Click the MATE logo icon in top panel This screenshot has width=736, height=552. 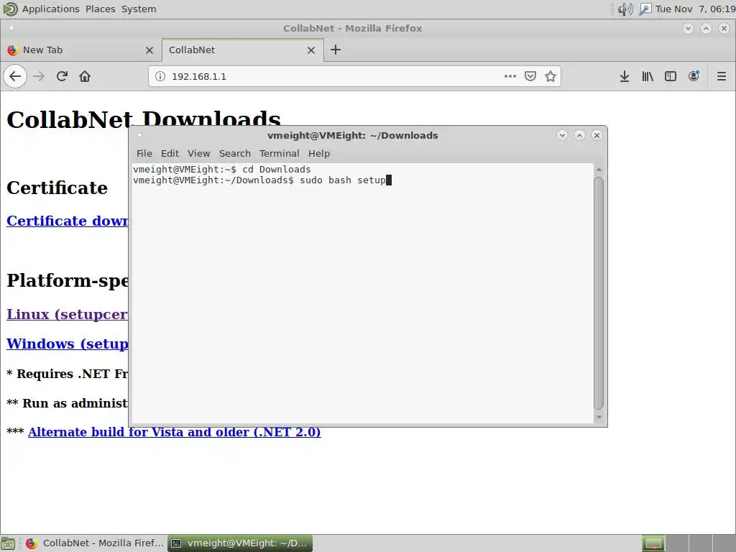pyautogui.click(x=10, y=9)
